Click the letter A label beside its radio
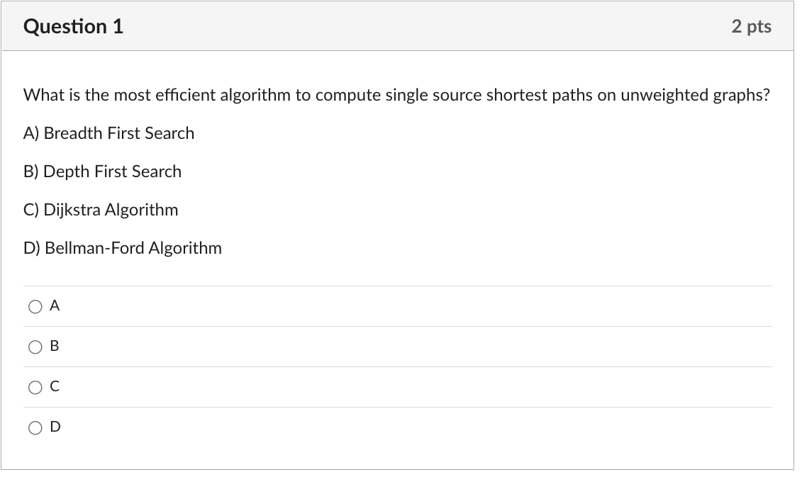 tap(55, 306)
